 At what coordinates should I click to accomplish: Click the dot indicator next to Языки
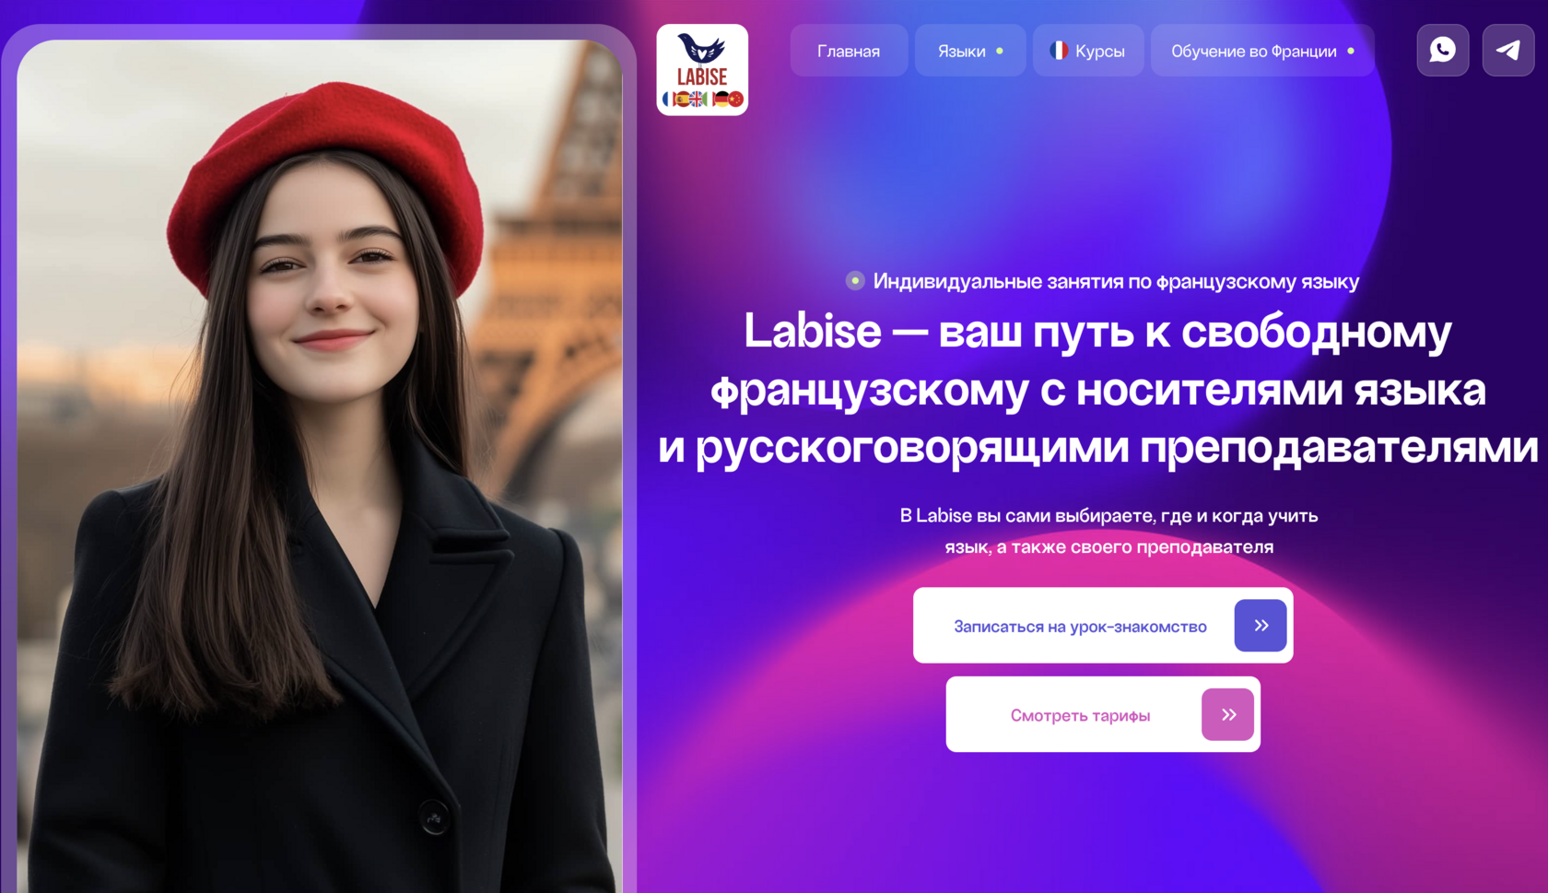tap(999, 52)
